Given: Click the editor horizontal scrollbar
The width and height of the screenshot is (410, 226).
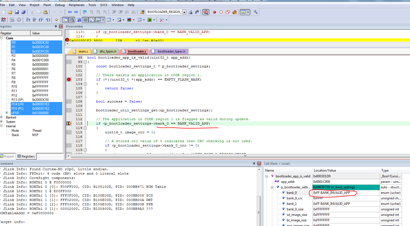Looking at the screenshot, I should tap(245, 156).
